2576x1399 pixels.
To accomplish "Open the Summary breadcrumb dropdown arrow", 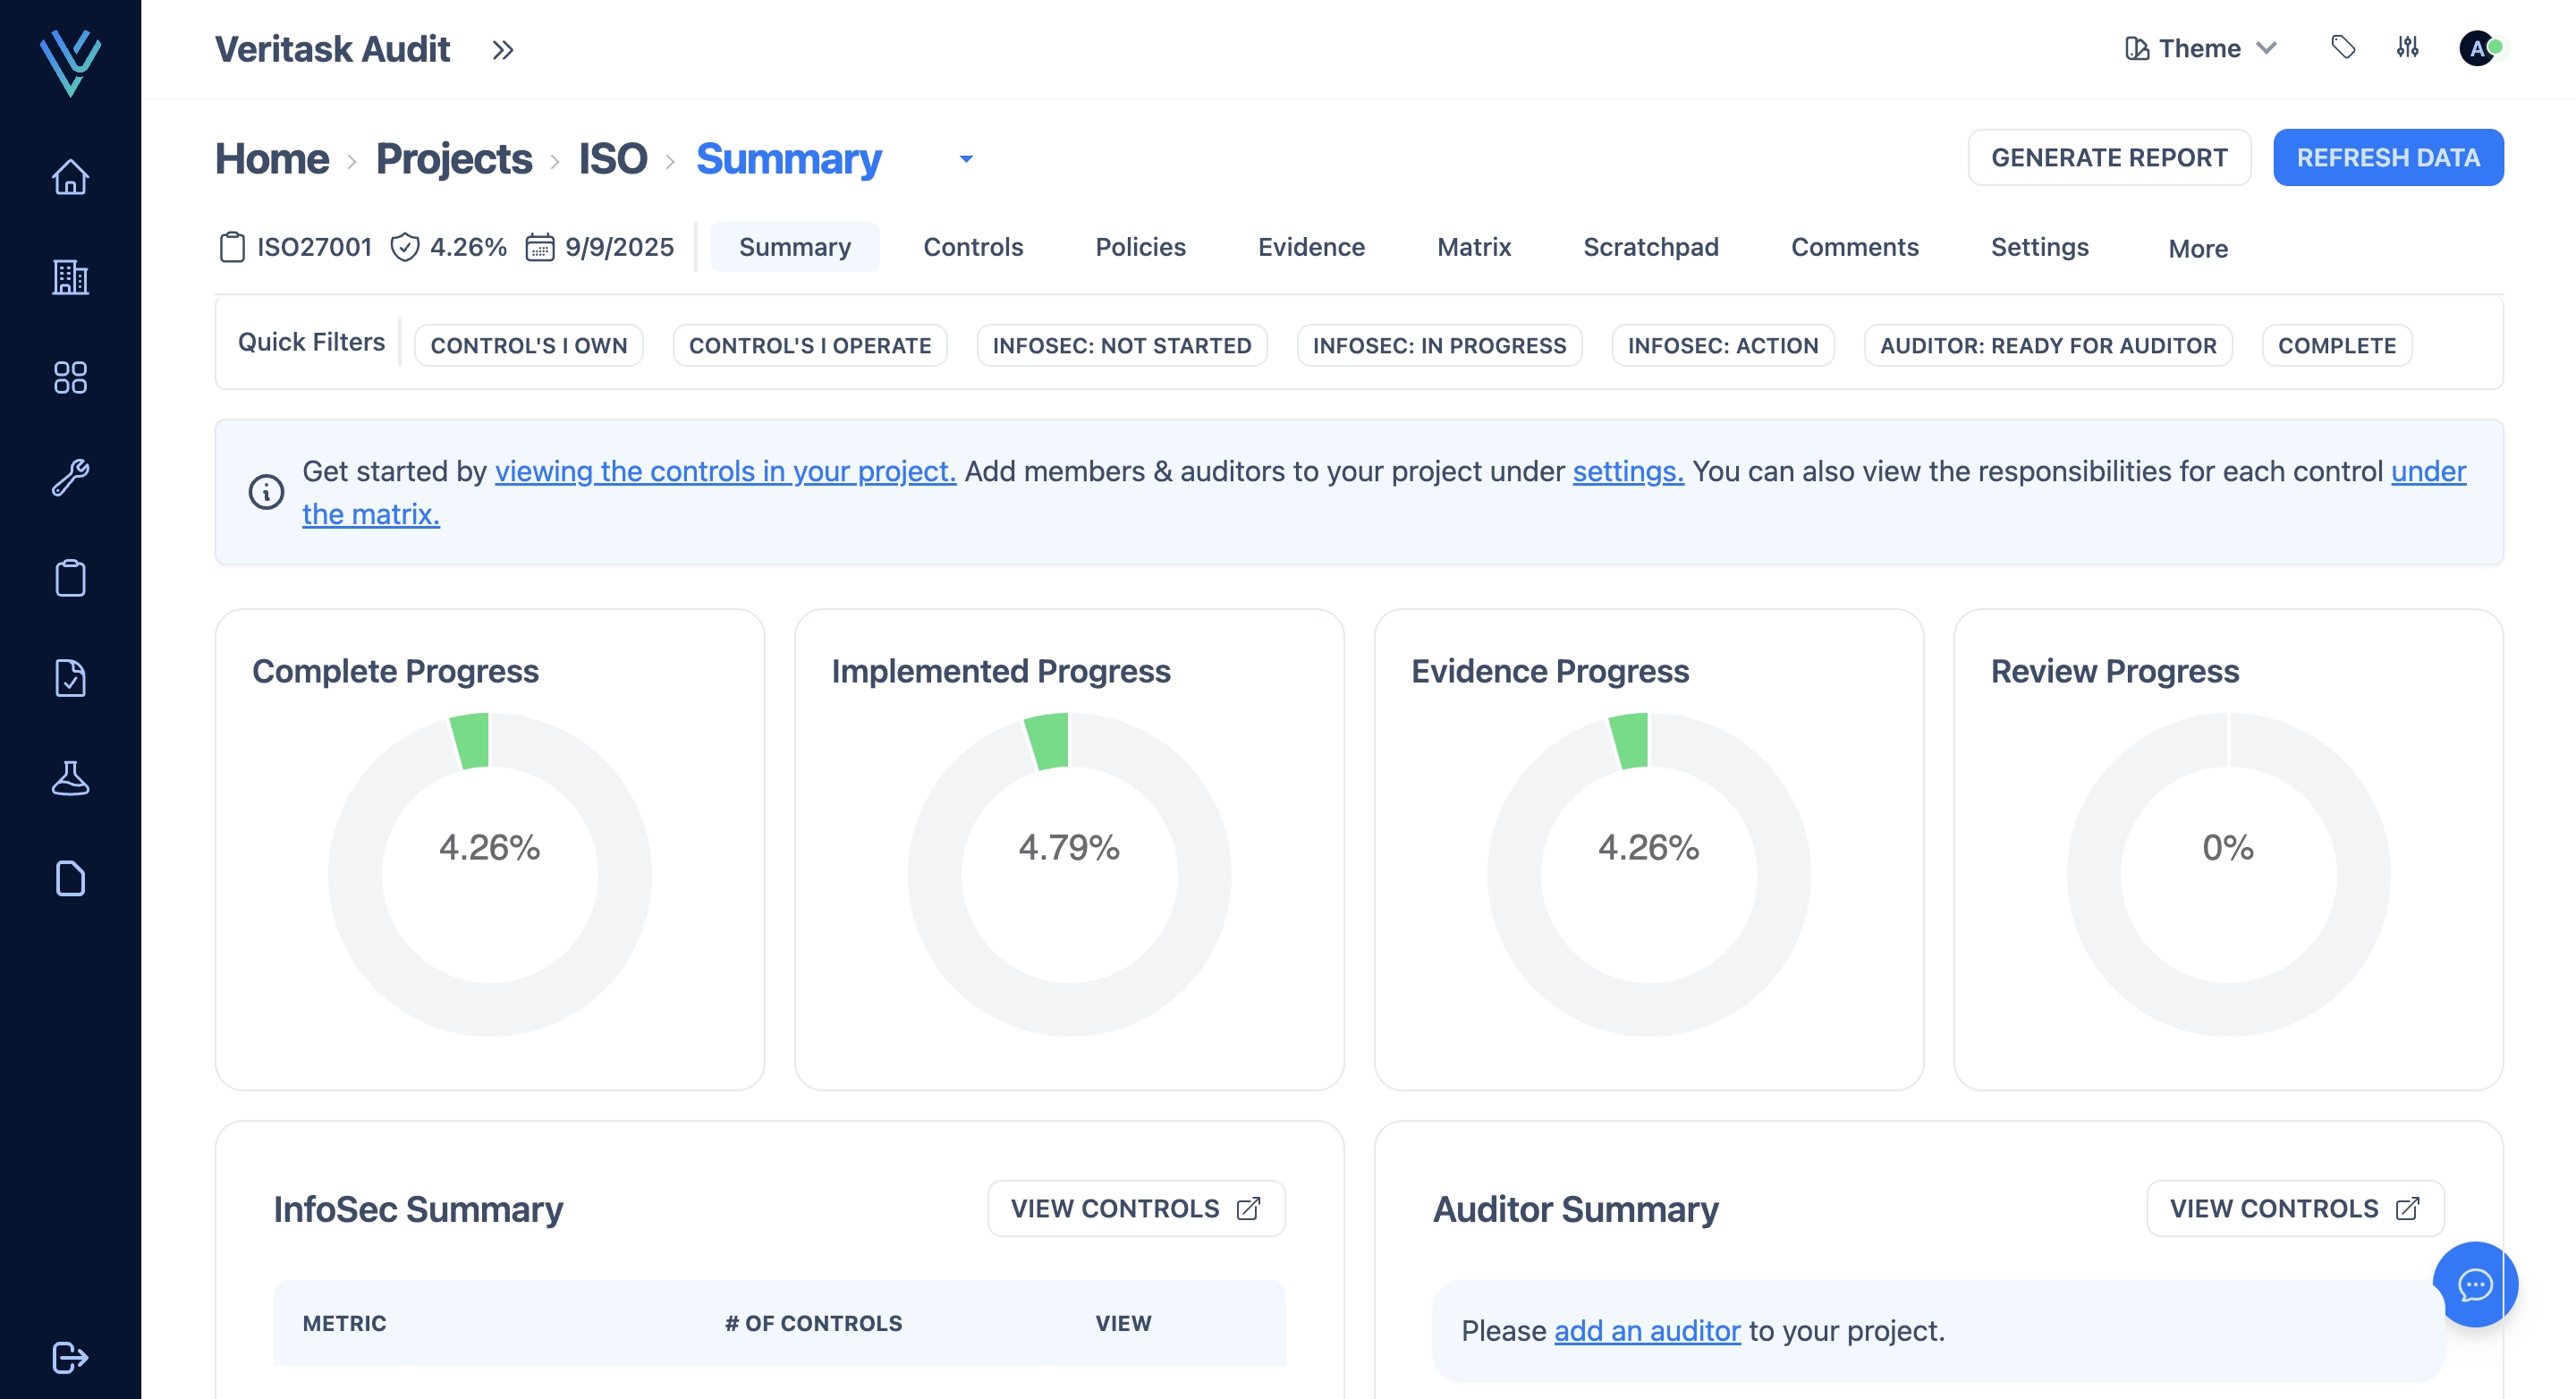I will click(966, 158).
